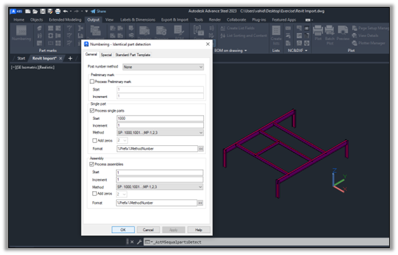Switch to the Start document tab
Image resolution: width=398 pixels, height=255 pixels.
click(21, 58)
